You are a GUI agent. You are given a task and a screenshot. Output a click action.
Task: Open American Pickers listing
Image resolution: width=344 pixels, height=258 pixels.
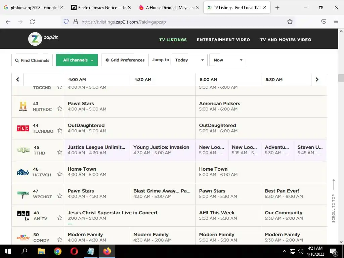[261, 106]
